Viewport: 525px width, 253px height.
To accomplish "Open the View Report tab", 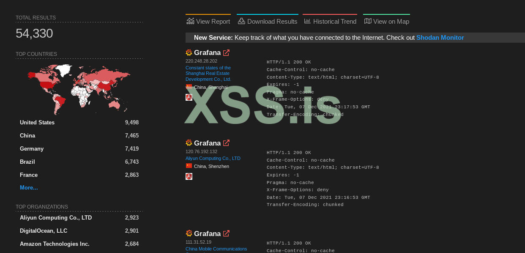I will [208, 21].
